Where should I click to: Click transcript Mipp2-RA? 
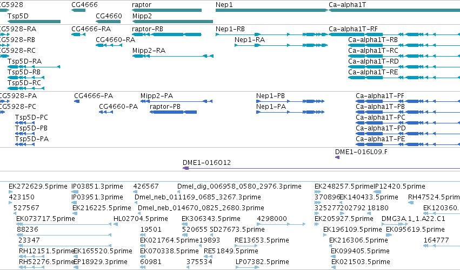point(173,56)
